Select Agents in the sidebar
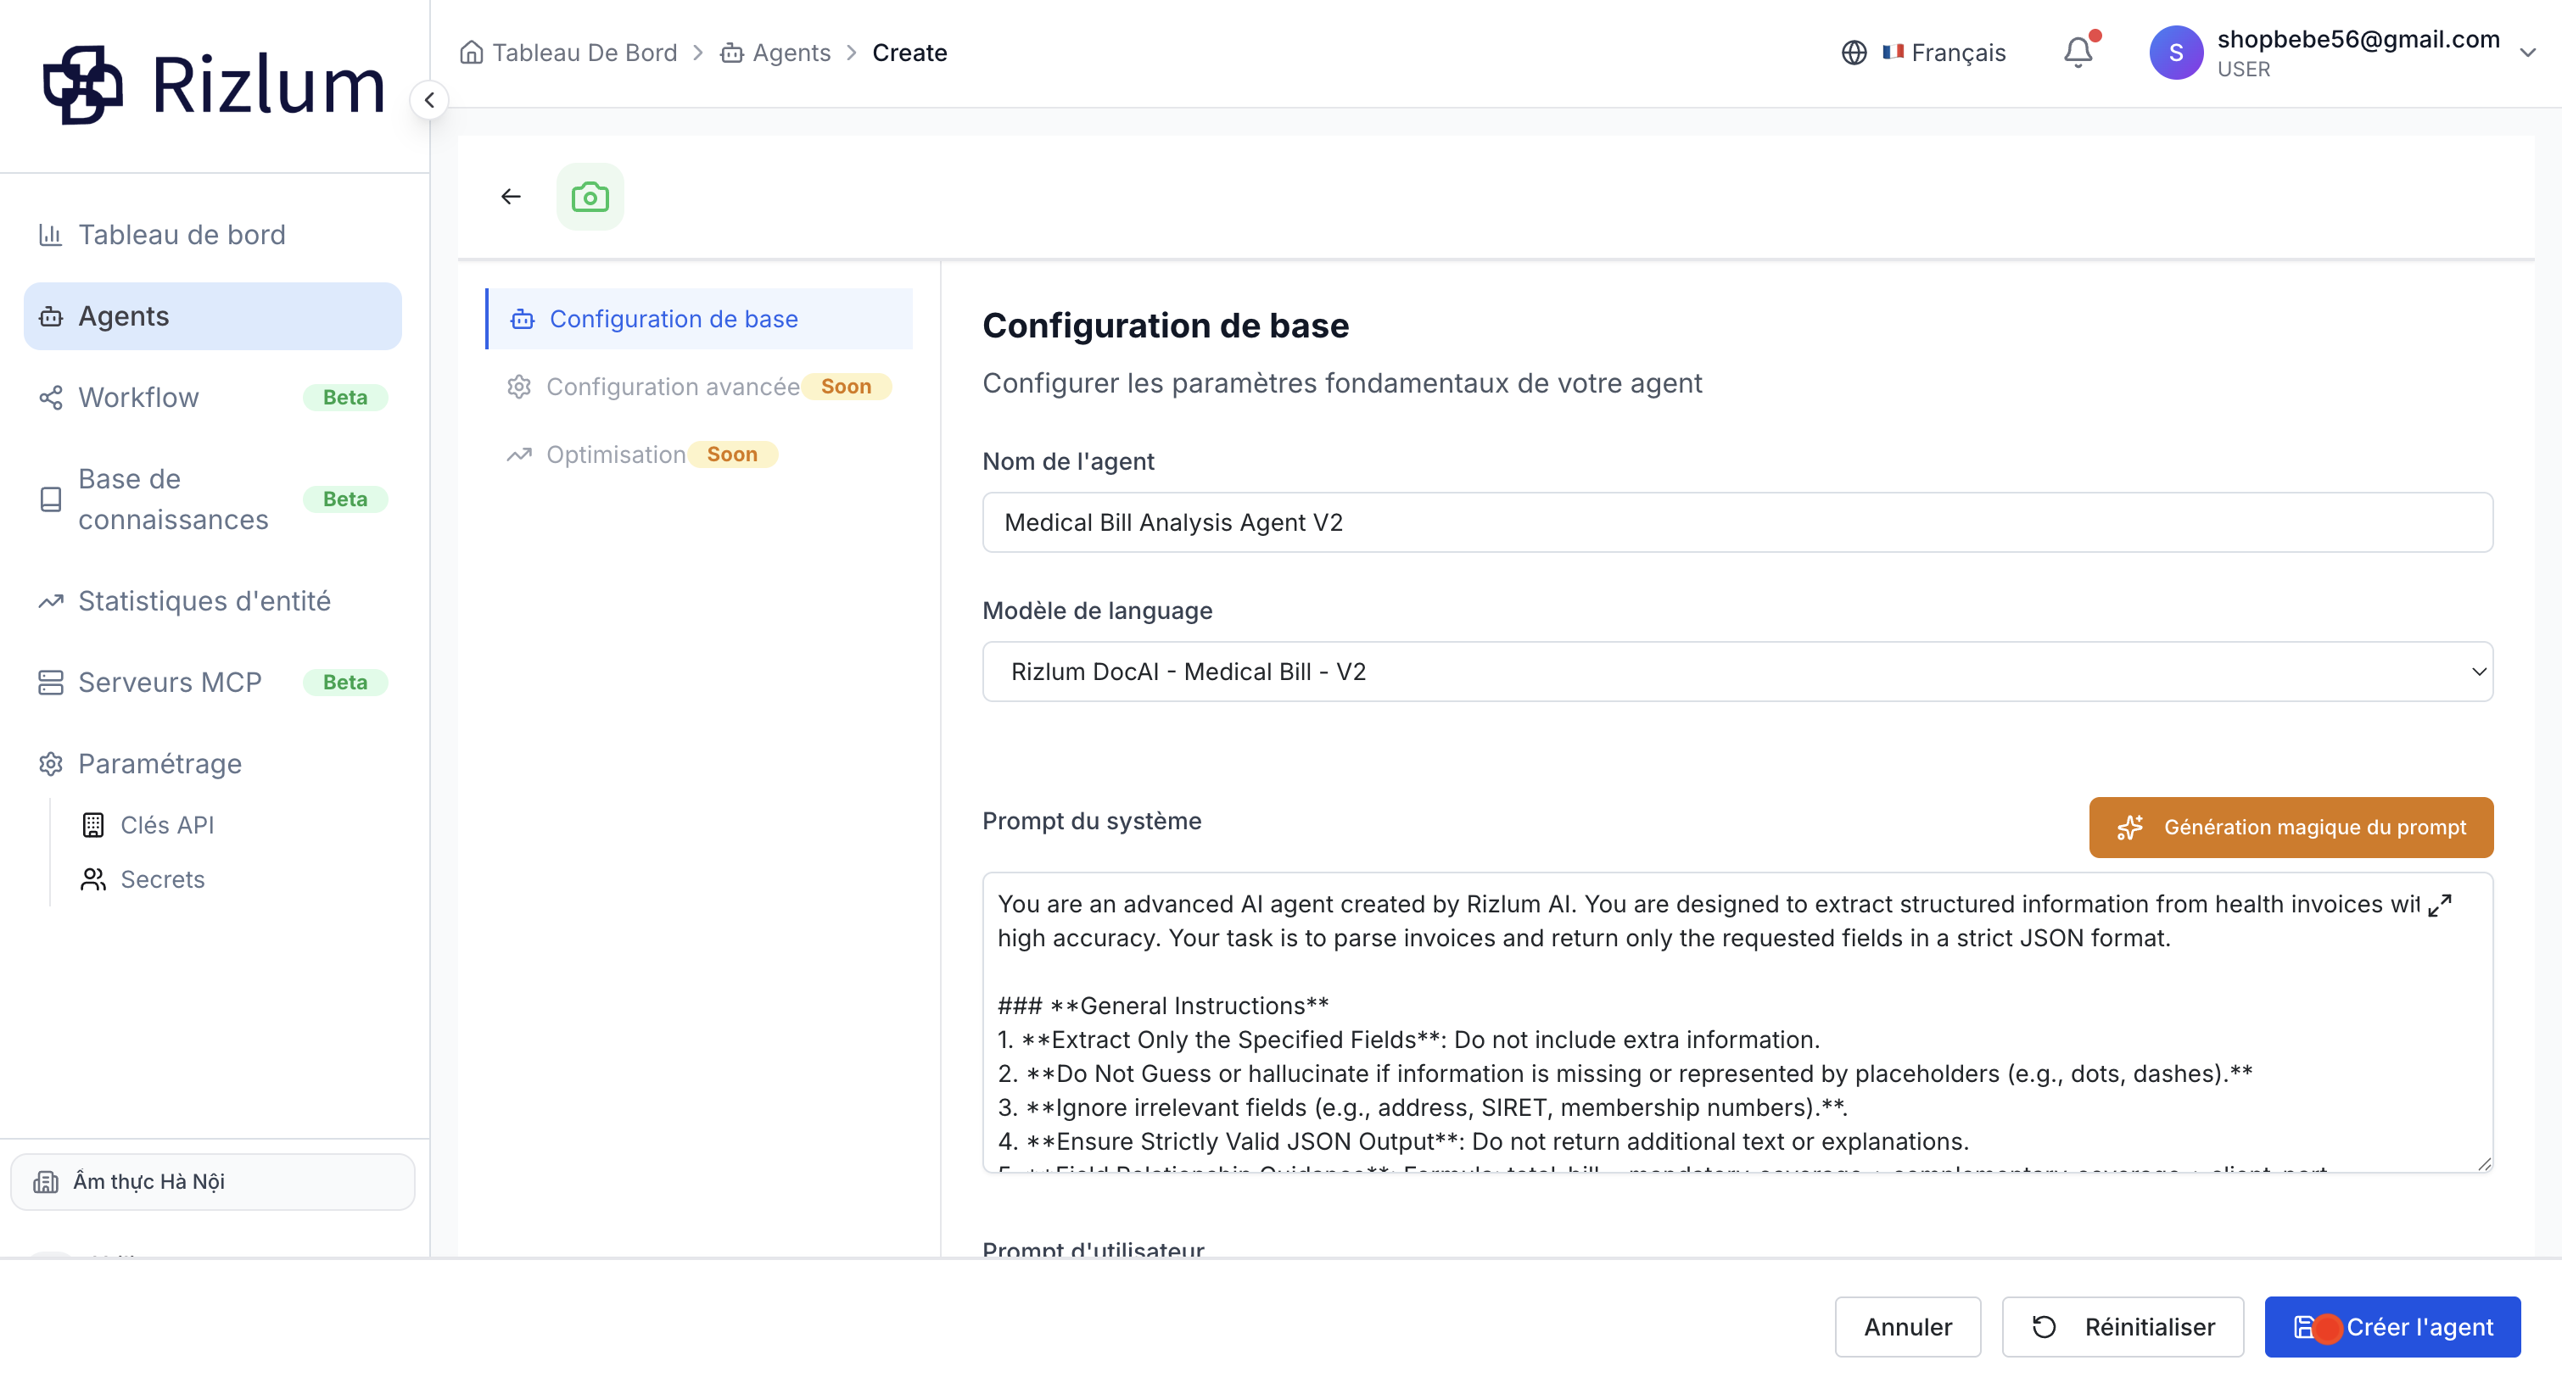Screen dimensions: 2562x1394 tap(212, 316)
